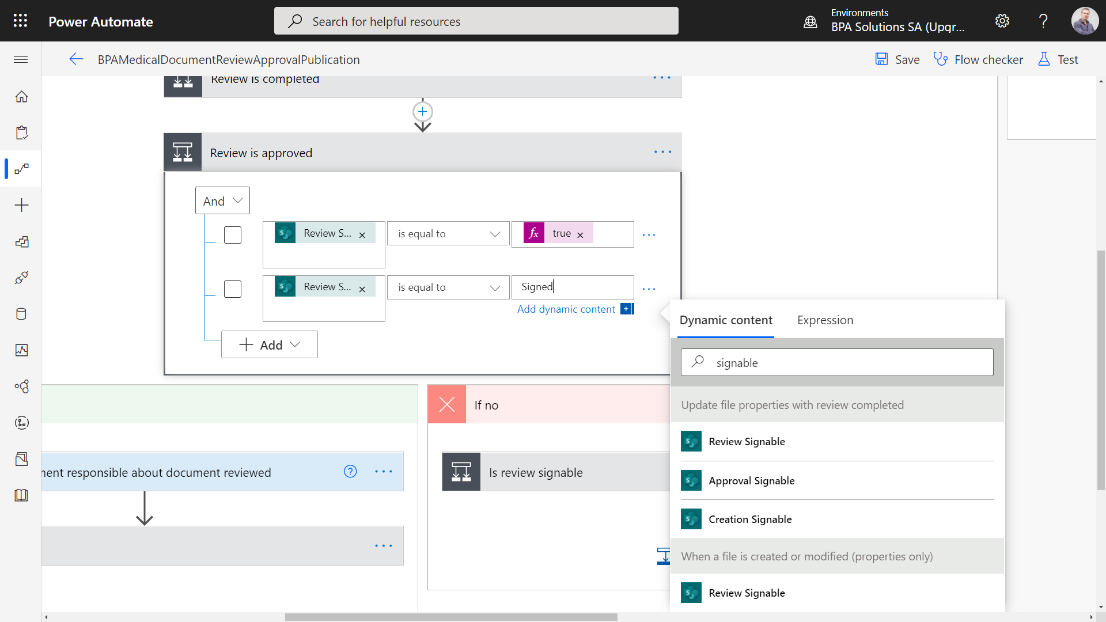The image size is (1106, 622).
Task: Click the Search for helpful resources box
Action: click(x=476, y=21)
